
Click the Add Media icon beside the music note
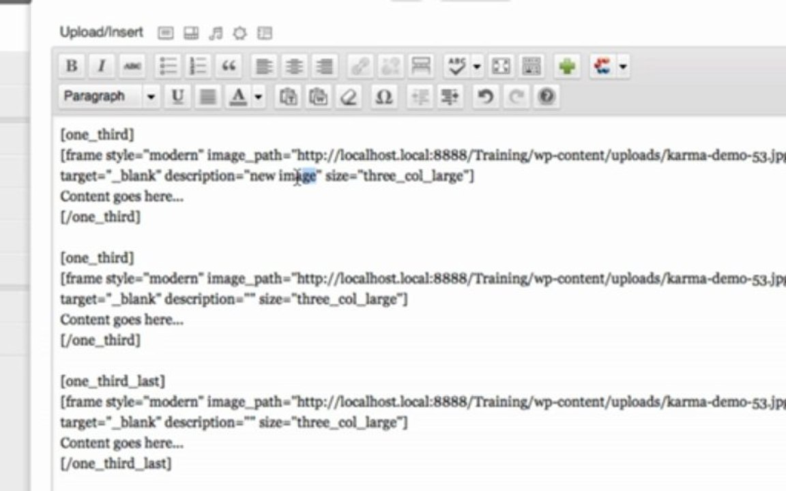pos(240,33)
